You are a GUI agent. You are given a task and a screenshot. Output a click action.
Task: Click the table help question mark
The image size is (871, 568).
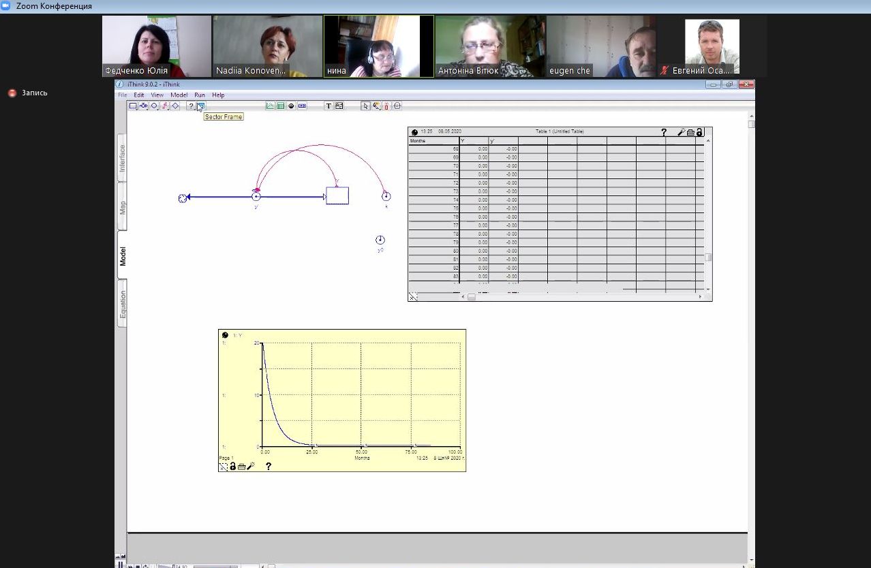click(x=664, y=132)
